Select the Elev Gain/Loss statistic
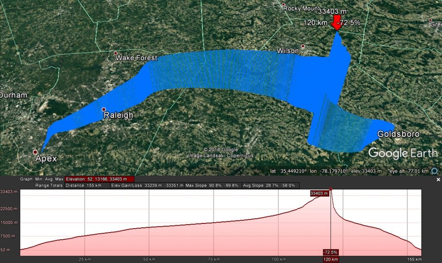This screenshot has width=442, height=263. click(146, 185)
